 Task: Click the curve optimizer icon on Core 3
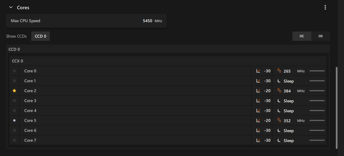(258, 101)
